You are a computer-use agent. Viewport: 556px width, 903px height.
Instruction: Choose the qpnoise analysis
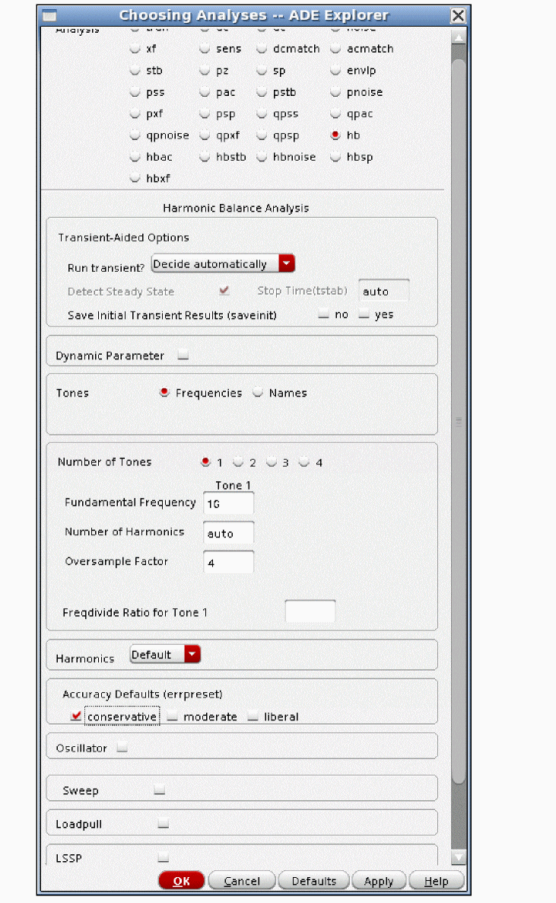click(135, 135)
